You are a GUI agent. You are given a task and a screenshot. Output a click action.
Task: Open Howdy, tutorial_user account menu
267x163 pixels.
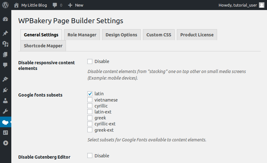[237, 5]
